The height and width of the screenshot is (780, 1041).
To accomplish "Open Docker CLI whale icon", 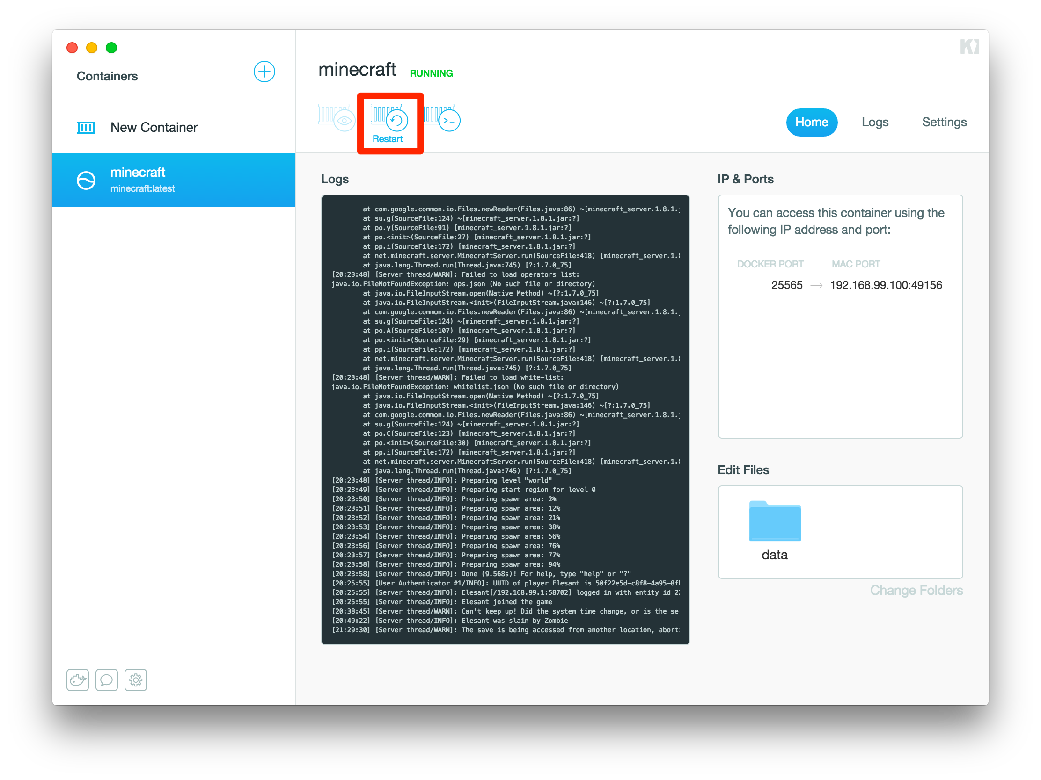I will click(x=78, y=679).
